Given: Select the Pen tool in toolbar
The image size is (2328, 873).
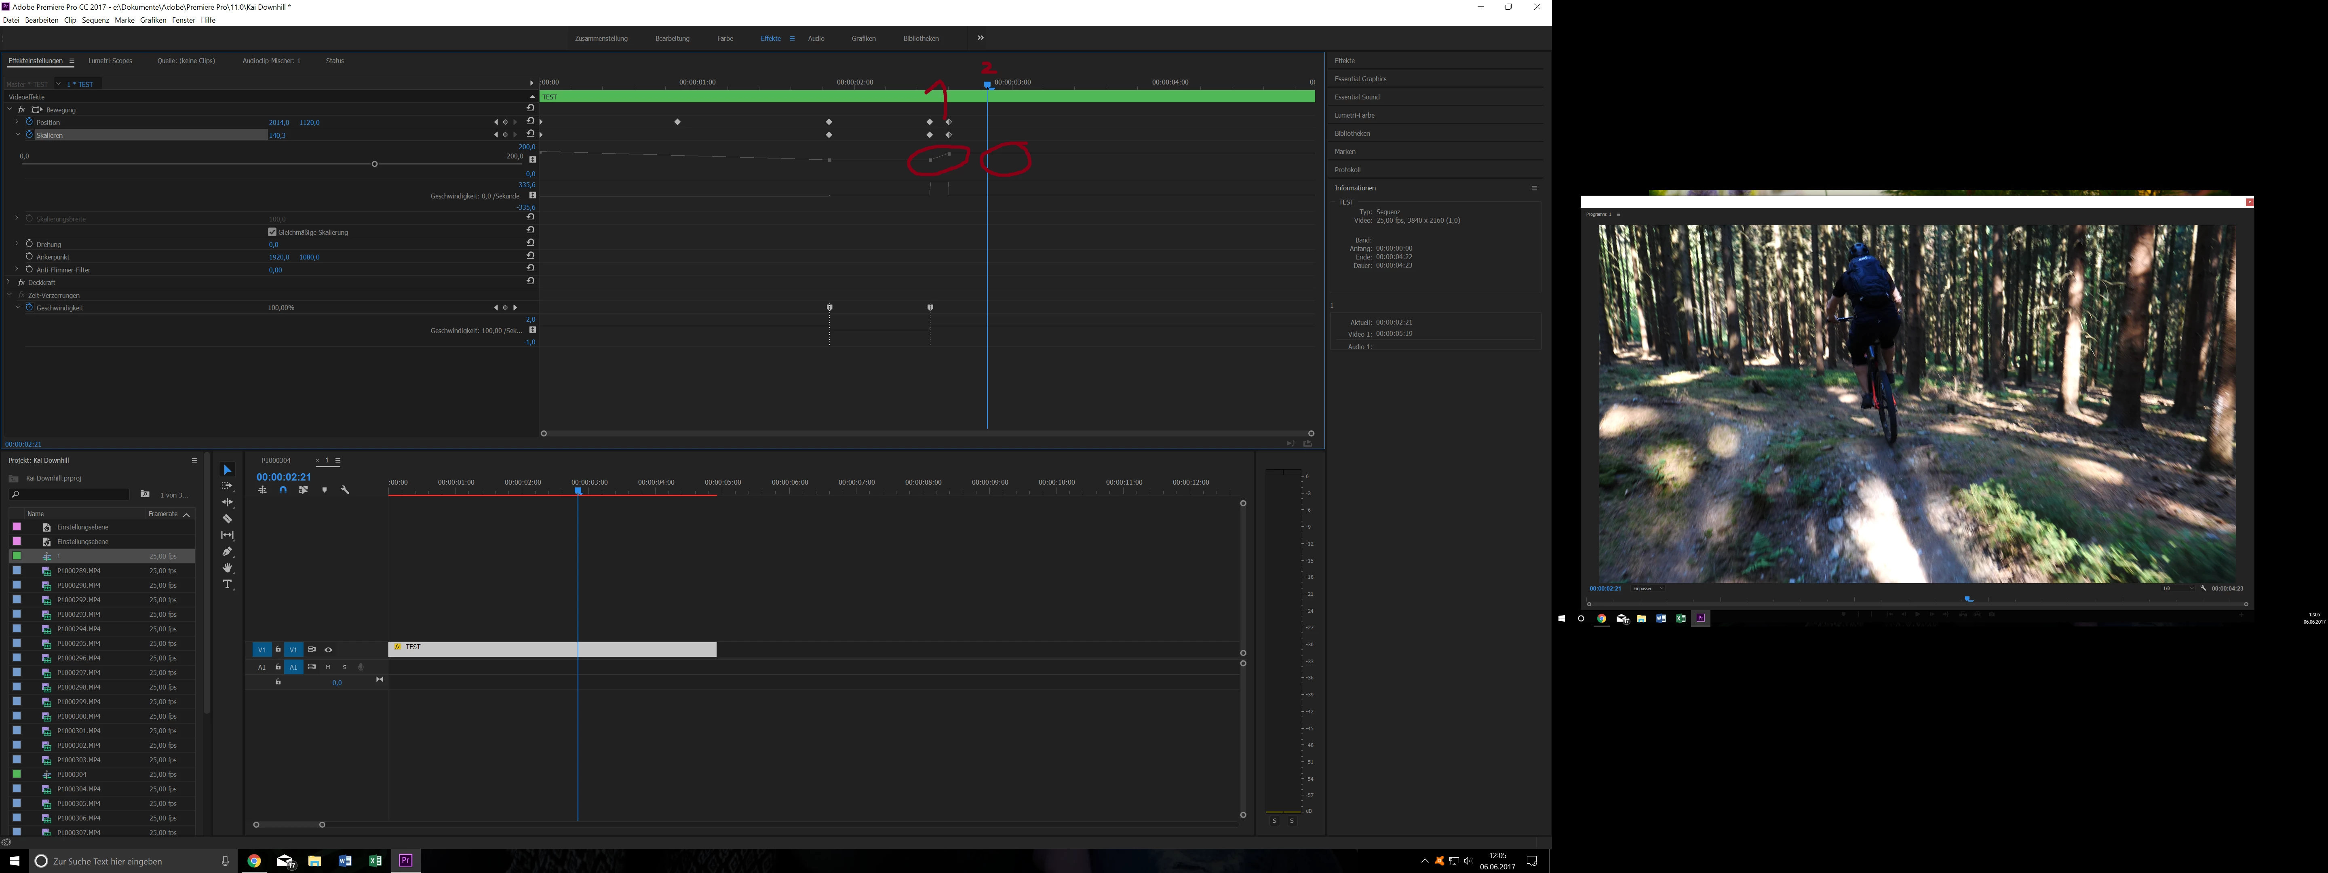Looking at the screenshot, I should point(228,551).
